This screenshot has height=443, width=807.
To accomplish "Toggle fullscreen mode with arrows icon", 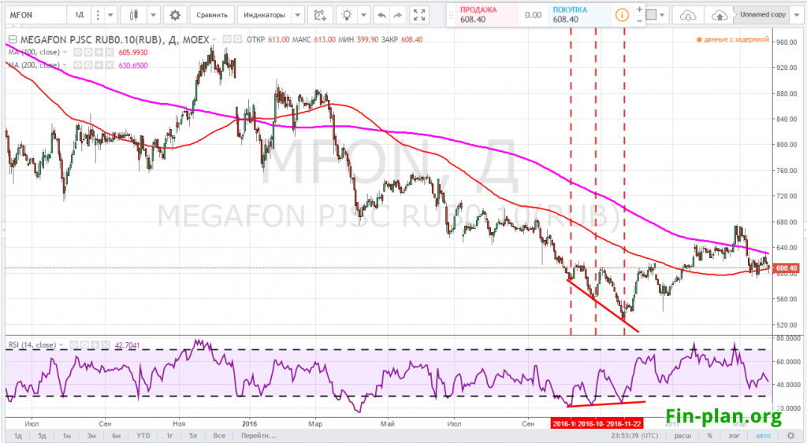I will tap(419, 14).
